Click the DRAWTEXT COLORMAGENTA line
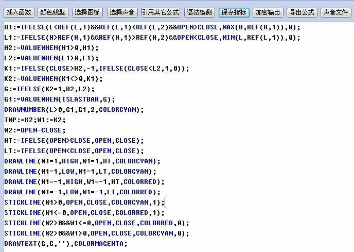The image size is (354, 252). pos(66,244)
